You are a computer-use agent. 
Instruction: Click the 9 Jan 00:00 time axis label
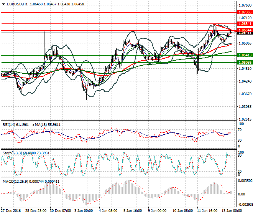(x=157, y=211)
